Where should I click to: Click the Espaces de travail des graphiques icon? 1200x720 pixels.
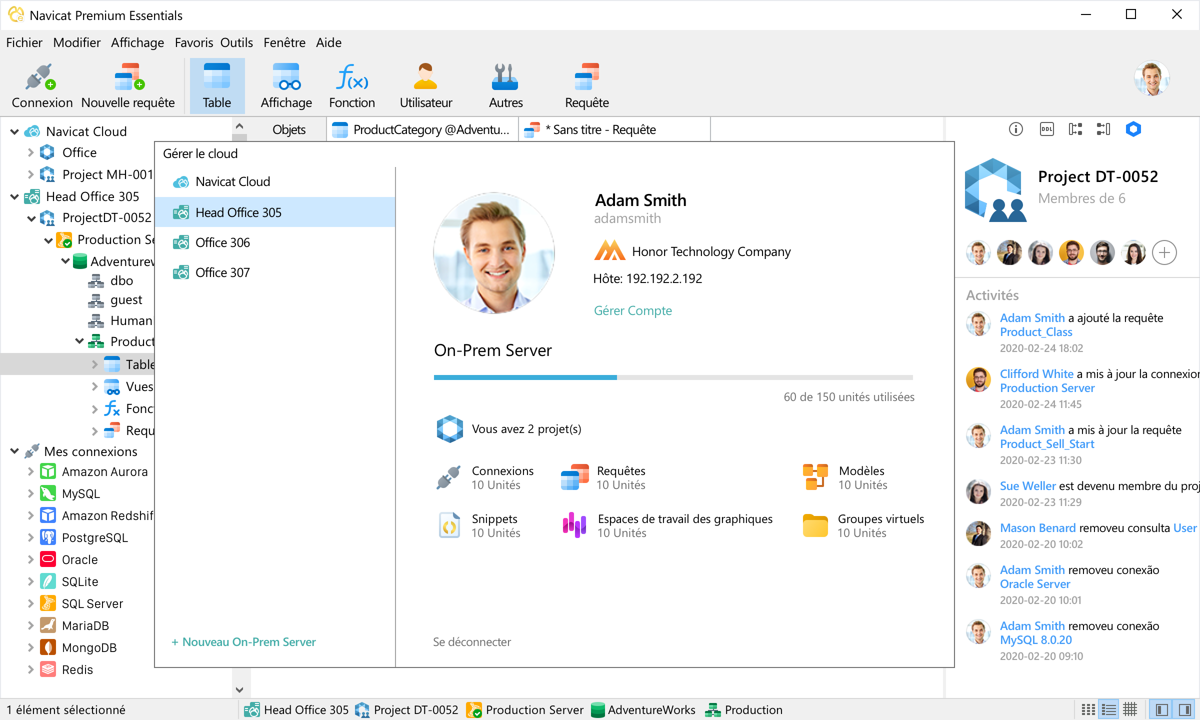pos(574,525)
